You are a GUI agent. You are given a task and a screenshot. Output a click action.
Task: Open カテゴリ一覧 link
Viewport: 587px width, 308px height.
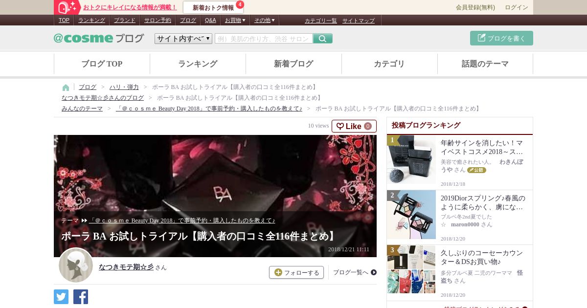click(x=321, y=21)
